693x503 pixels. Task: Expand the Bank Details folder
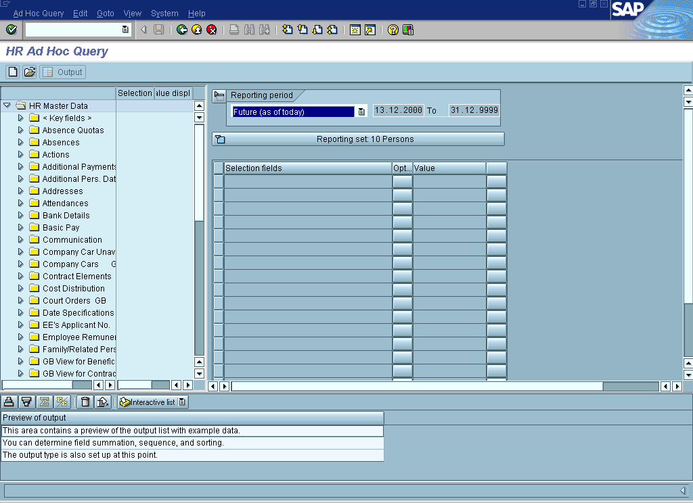20,215
